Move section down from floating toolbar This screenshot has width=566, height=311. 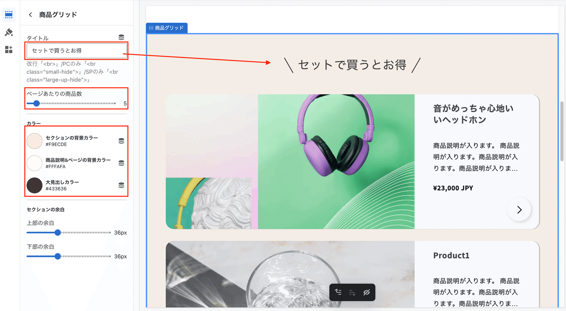click(x=352, y=292)
